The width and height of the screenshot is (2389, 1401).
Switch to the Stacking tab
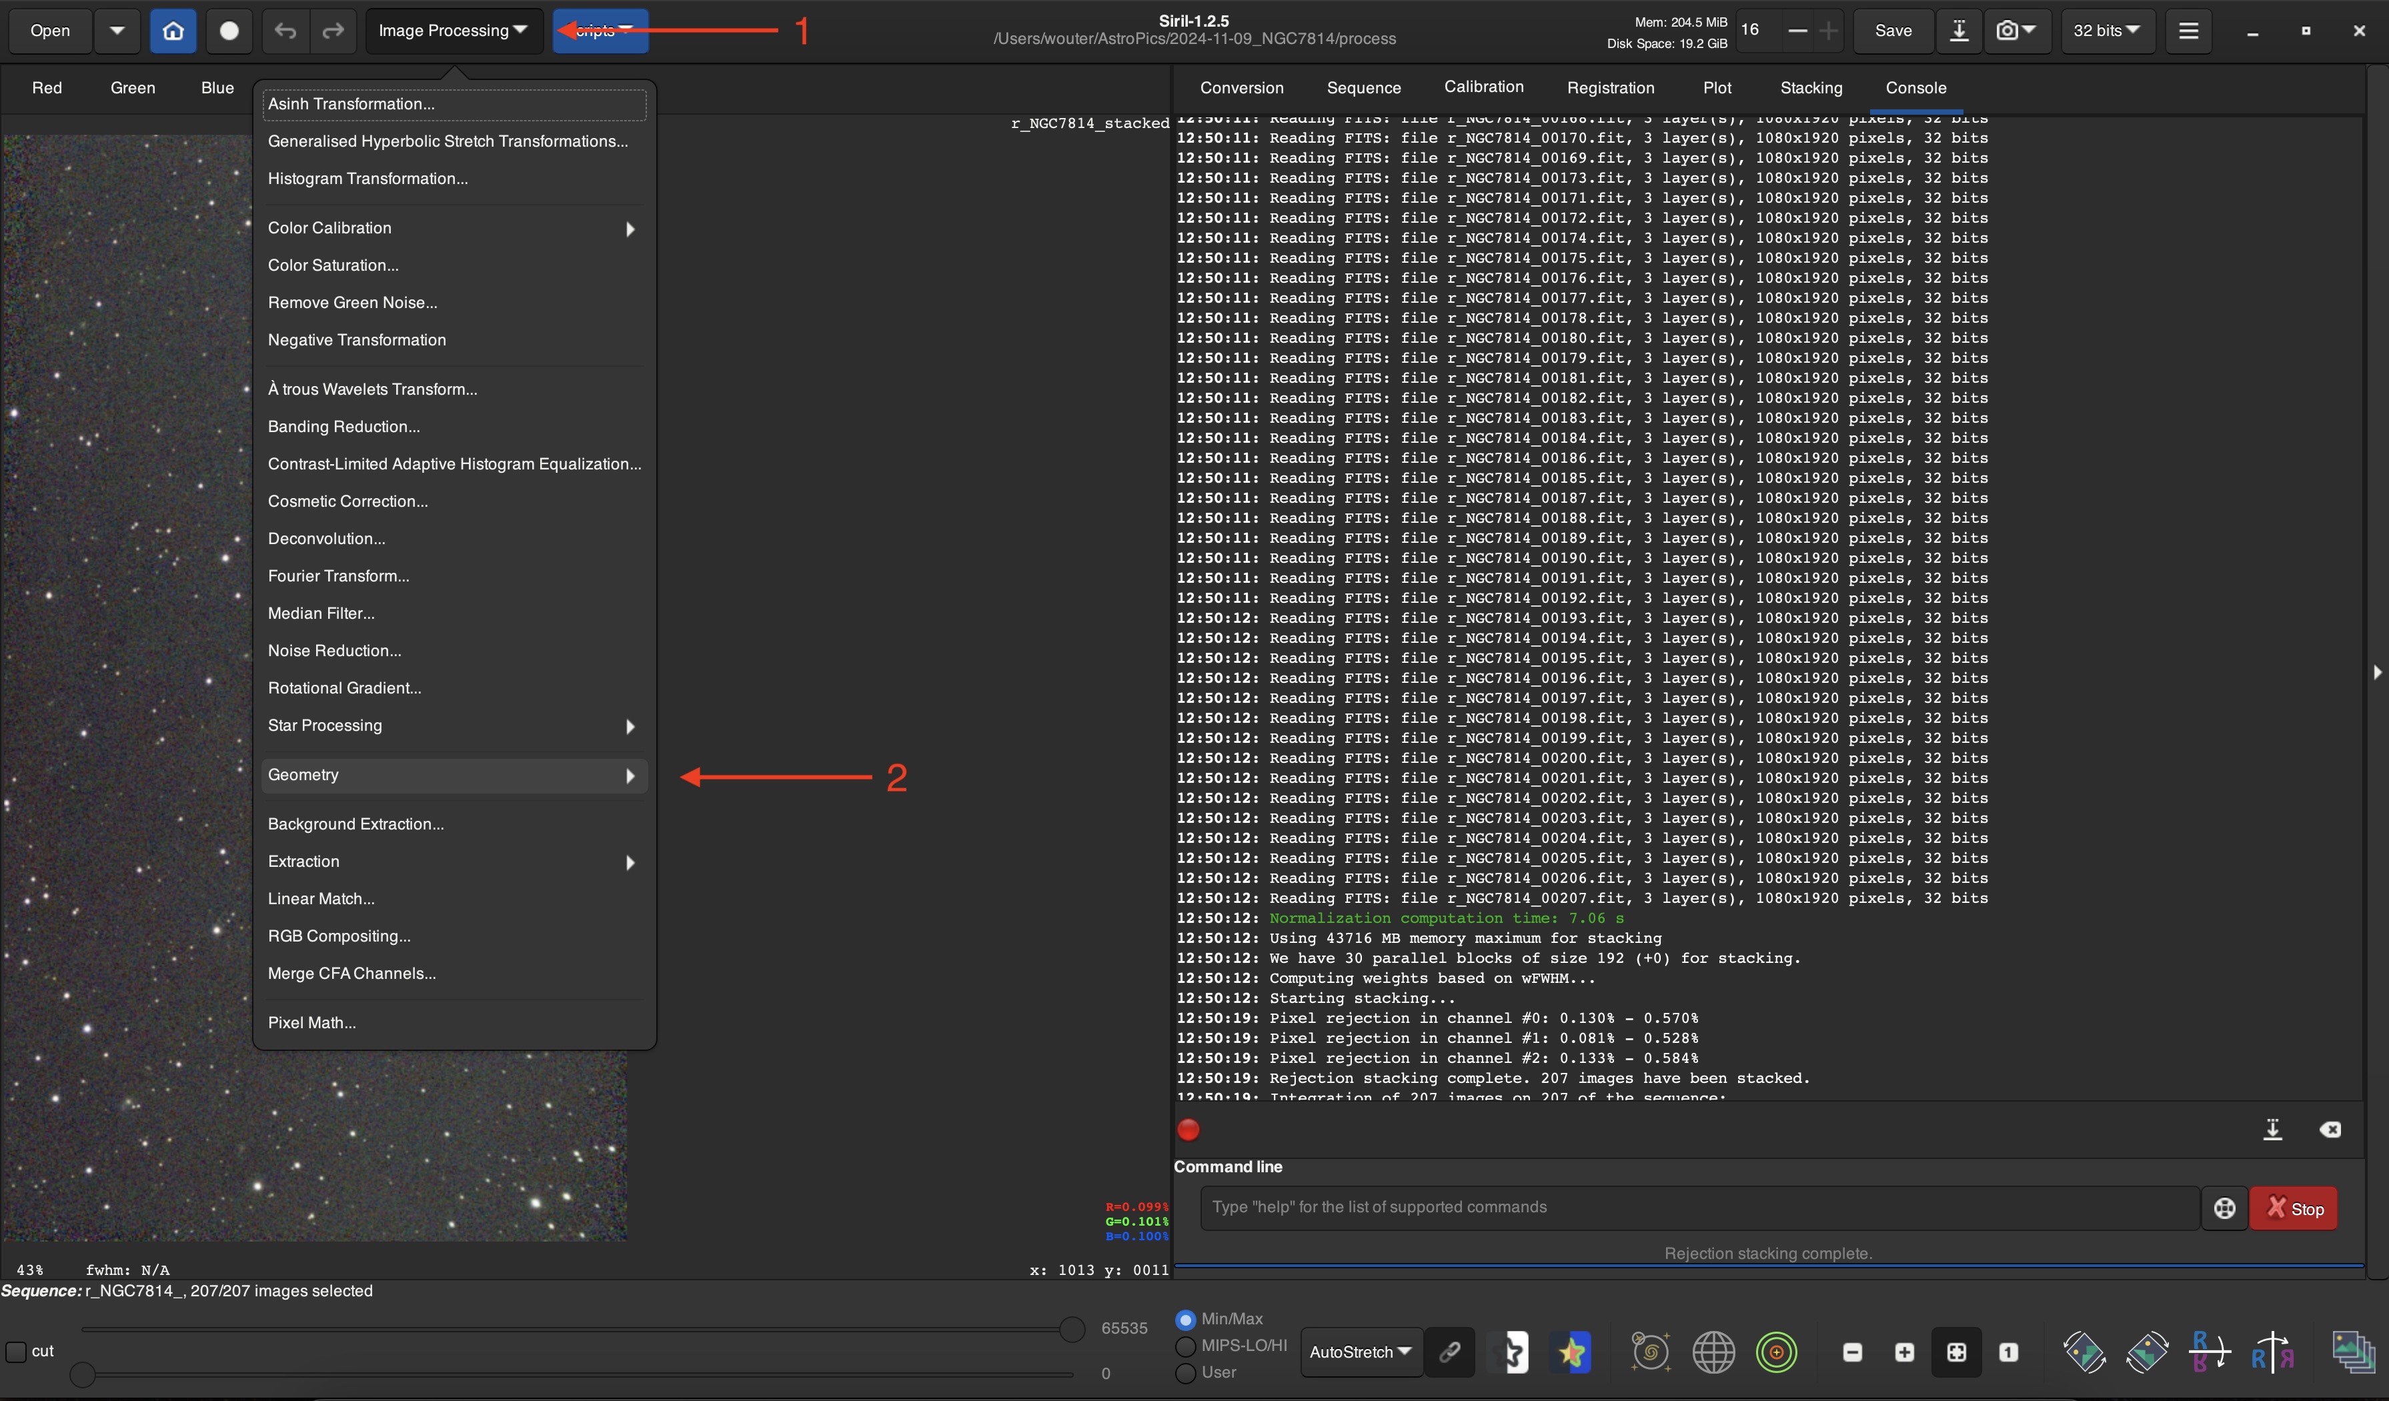tap(1811, 87)
